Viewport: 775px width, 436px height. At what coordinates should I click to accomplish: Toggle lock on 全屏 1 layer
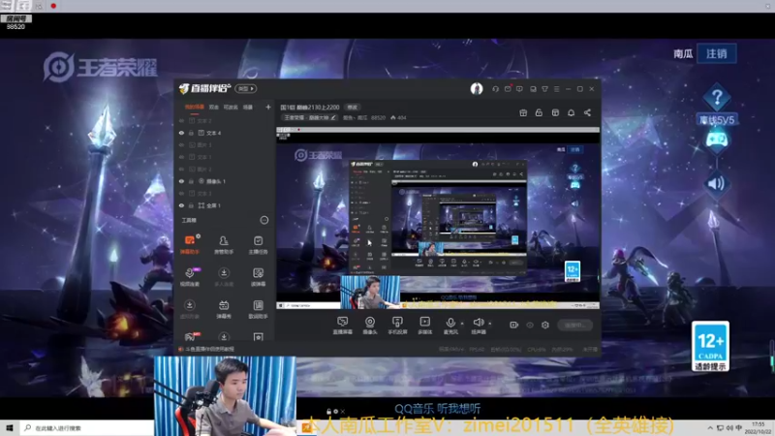191,205
